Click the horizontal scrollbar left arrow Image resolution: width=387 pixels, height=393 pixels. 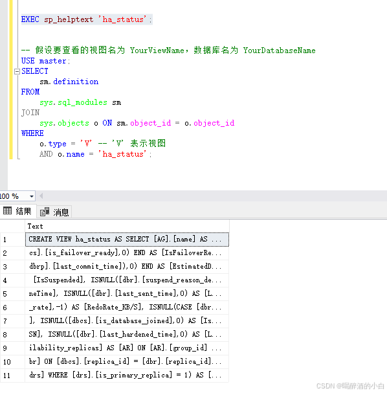click(41, 196)
